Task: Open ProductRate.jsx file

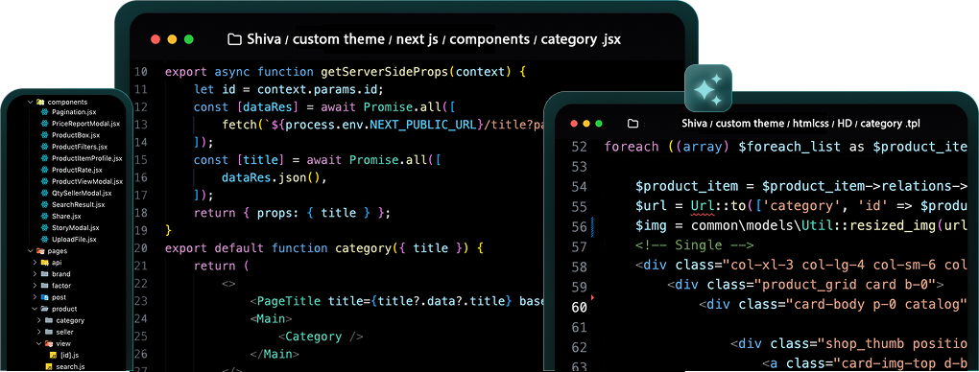Action: 77,170
